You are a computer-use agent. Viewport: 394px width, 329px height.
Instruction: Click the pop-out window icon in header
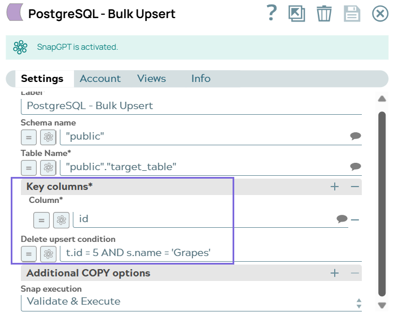(297, 14)
